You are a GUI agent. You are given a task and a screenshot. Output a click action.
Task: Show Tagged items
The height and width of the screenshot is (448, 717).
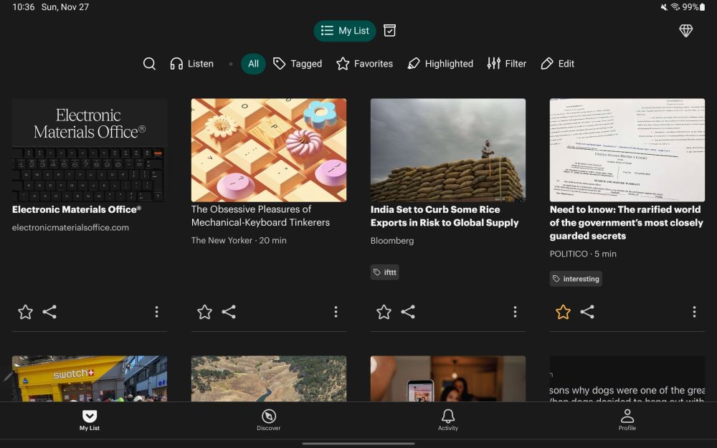[x=298, y=64]
